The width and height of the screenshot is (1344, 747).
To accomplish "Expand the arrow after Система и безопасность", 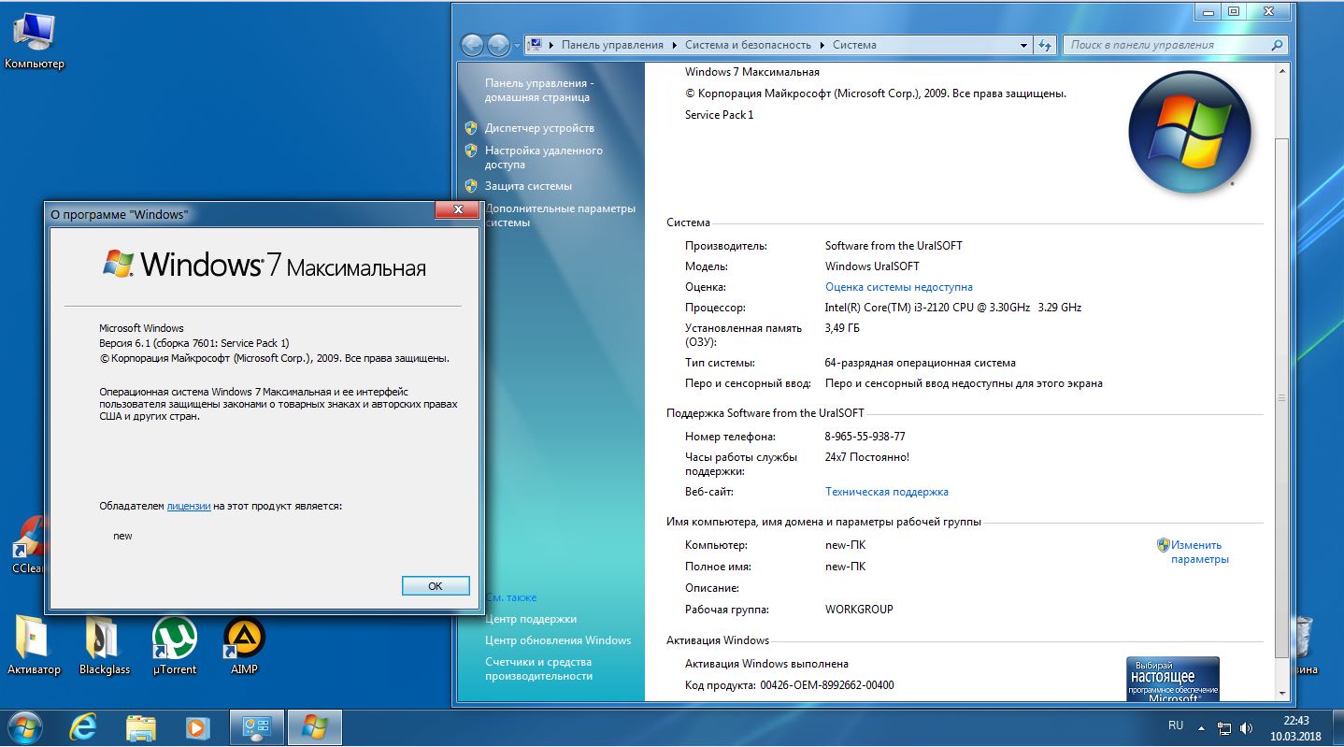I will (x=822, y=45).
